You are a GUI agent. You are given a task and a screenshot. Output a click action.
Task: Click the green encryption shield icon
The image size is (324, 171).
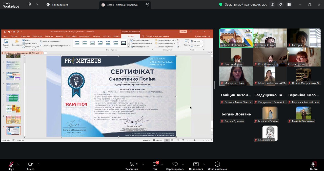(221, 5)
